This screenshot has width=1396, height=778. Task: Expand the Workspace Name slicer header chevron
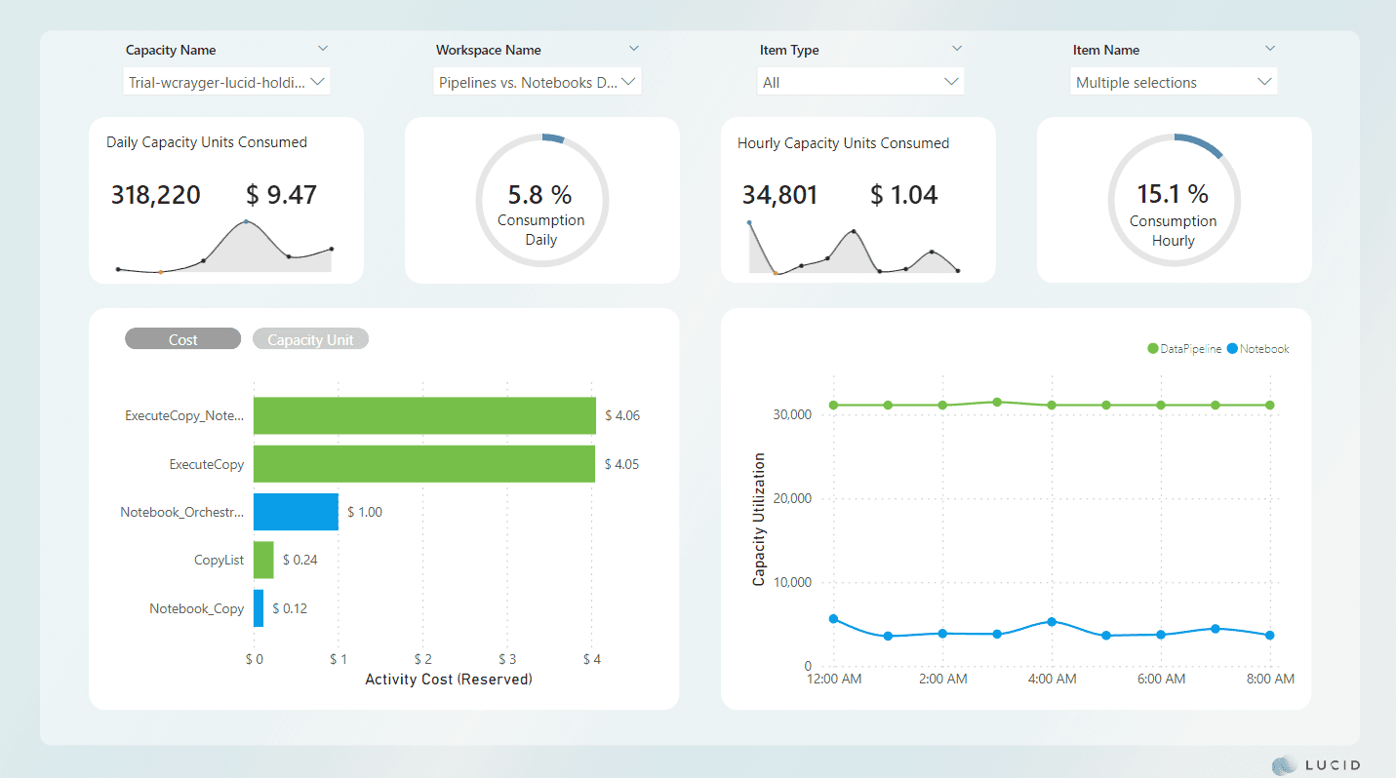pos(634,49)
